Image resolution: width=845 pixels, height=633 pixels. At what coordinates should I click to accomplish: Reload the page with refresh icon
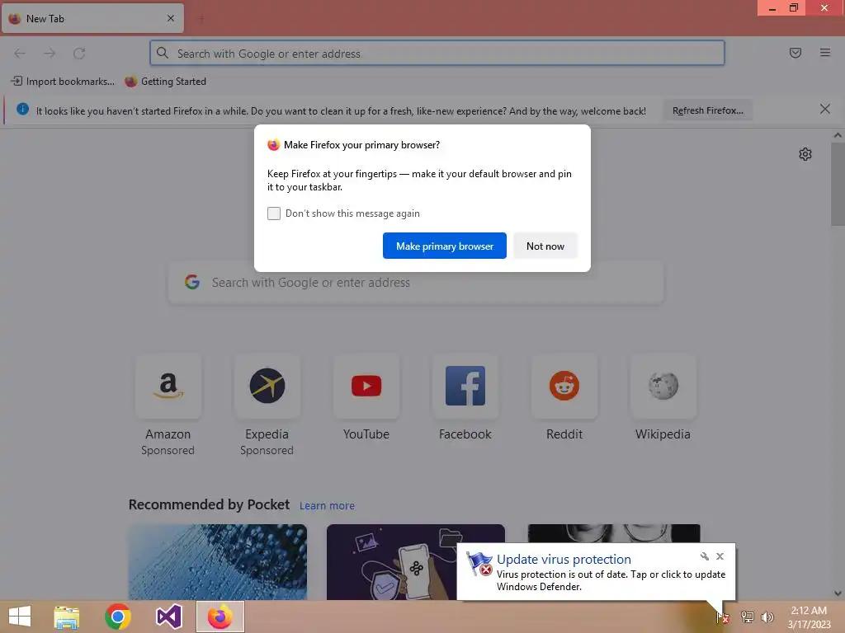click(x=79, y=54)
